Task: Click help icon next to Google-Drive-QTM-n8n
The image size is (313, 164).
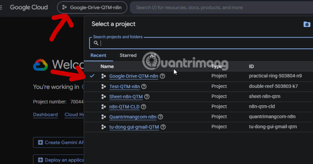Action: pyautogui.click(x=162, y=76)
